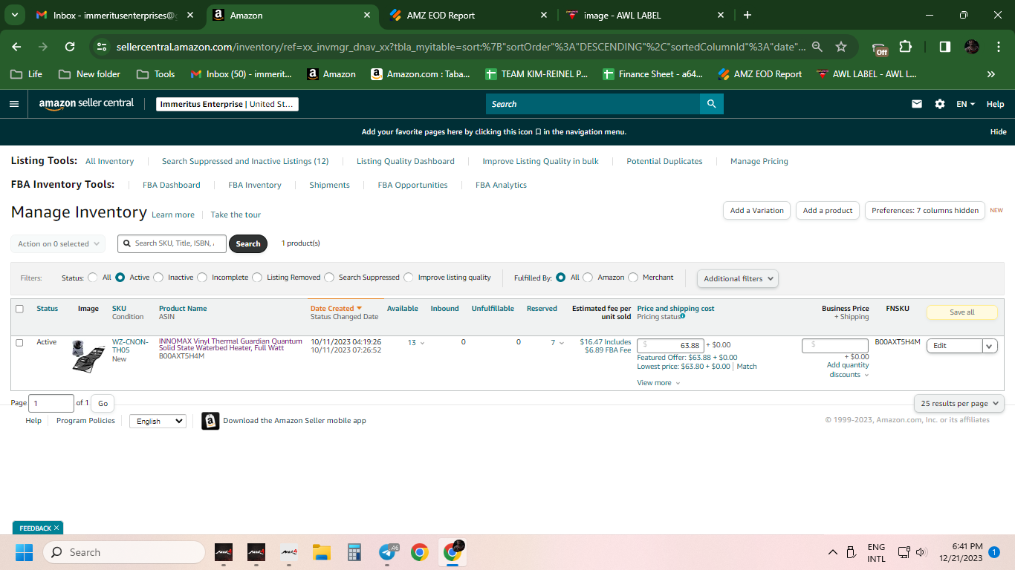Image resolution: width=1015 pixels, height=570 pixels.
Task: Open the notification badge in the system tray
Action: point(994,552)
